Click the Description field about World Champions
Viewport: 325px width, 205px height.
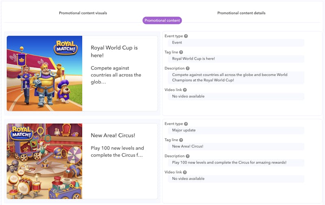[x=236, y=78]
